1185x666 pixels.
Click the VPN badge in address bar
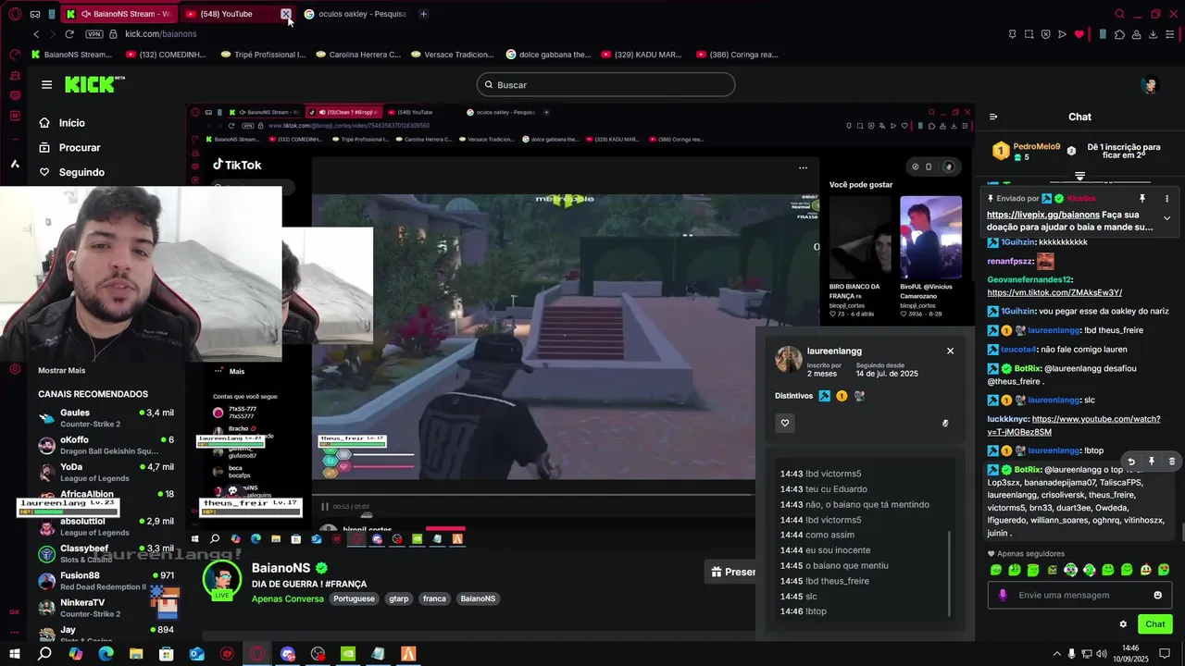[x=94, y=34]
